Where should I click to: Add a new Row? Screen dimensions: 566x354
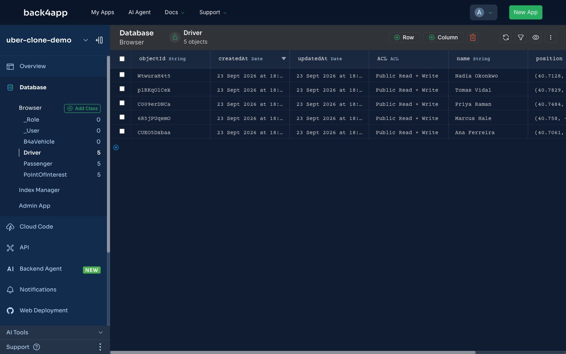(404, 37)
